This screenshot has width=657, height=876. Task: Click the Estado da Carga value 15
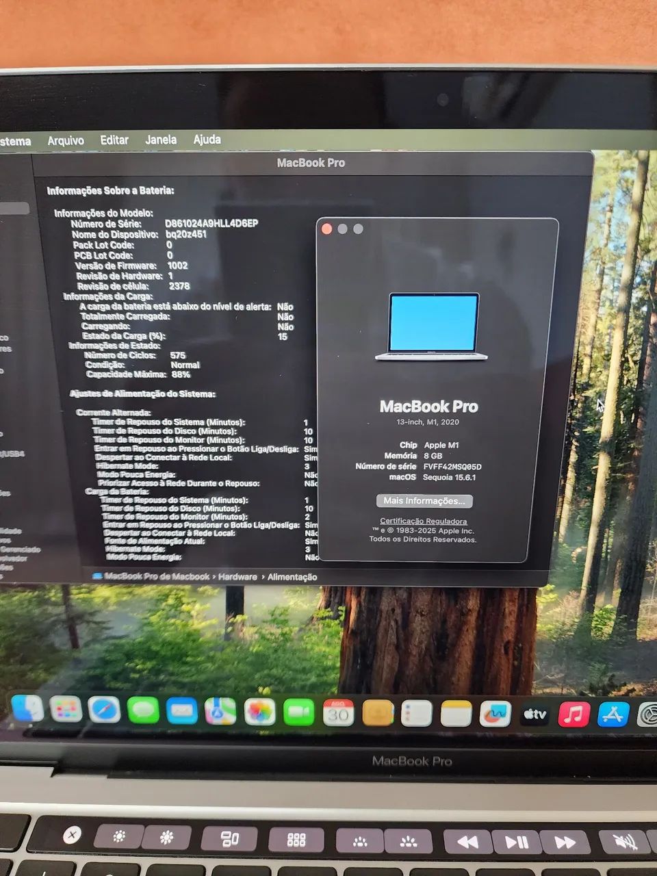[283, 337]
